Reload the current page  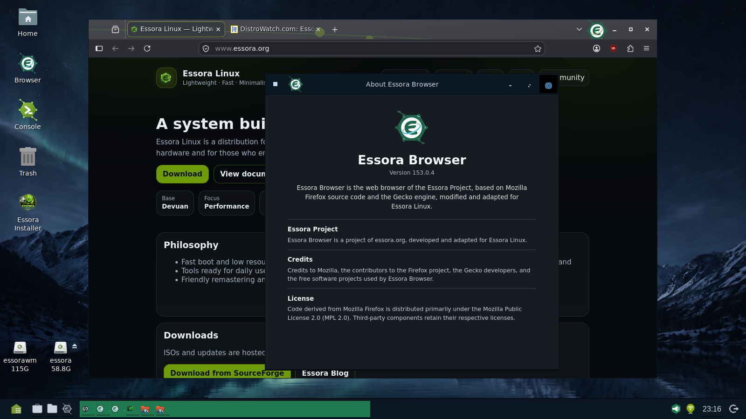147,48
